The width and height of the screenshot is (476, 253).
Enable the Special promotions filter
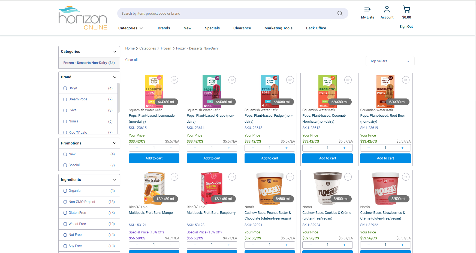(65, 165)
